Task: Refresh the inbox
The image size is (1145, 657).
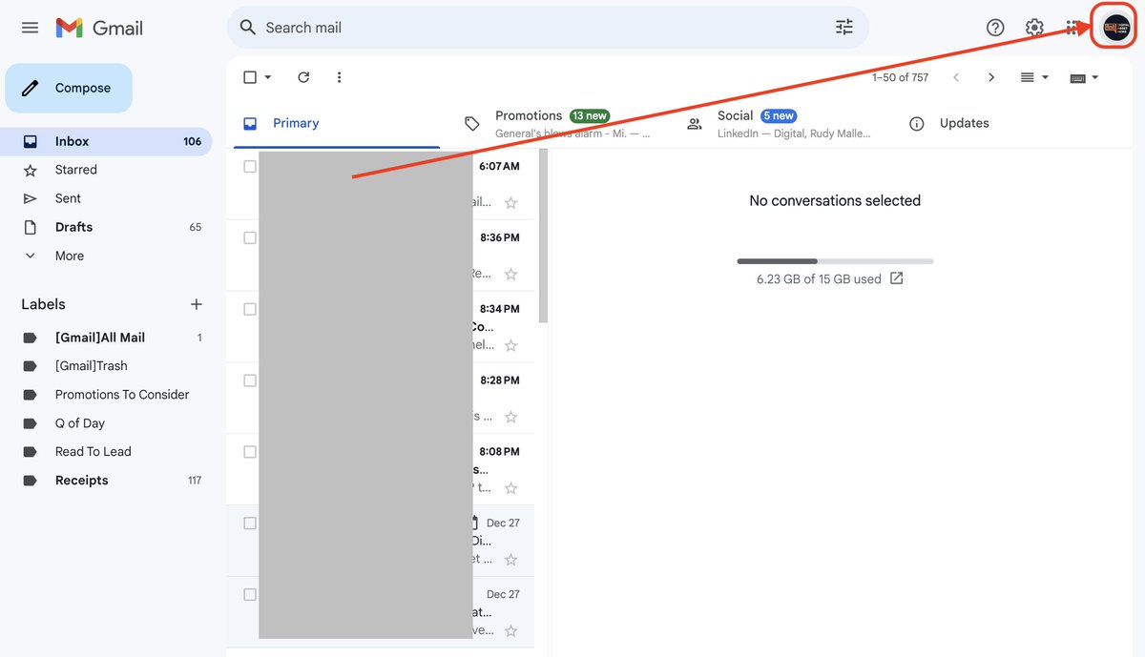Action: pos(303,77)
